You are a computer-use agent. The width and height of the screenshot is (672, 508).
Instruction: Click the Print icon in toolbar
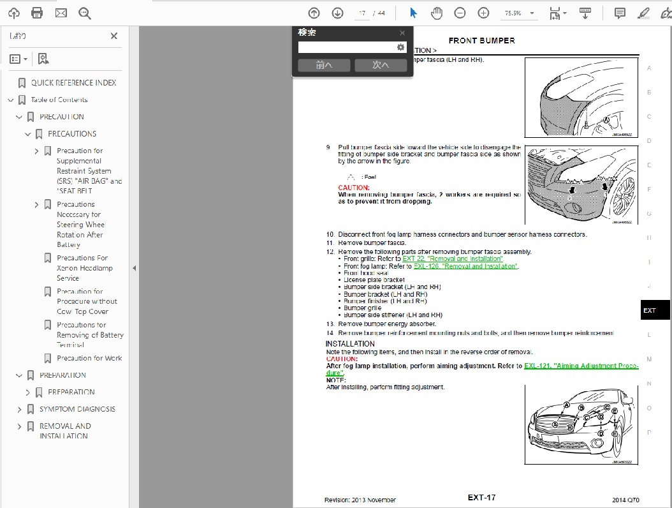(x=37, y=13)
